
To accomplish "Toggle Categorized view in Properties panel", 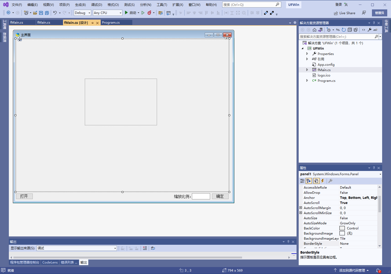I will pos(302,181).
